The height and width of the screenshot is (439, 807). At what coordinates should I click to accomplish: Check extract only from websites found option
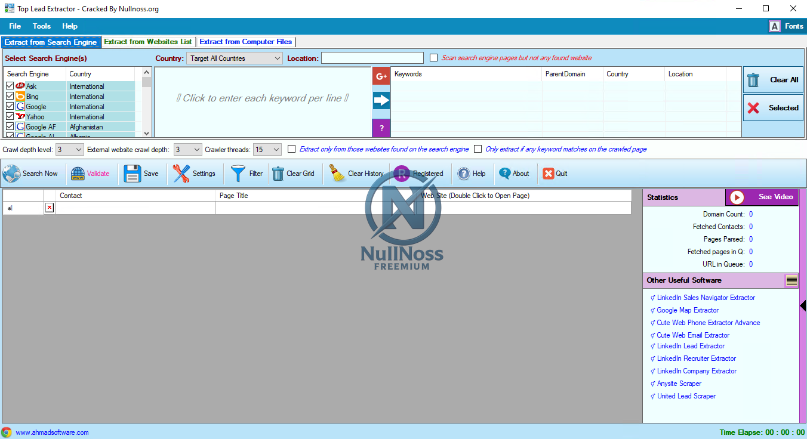point(291,149)
